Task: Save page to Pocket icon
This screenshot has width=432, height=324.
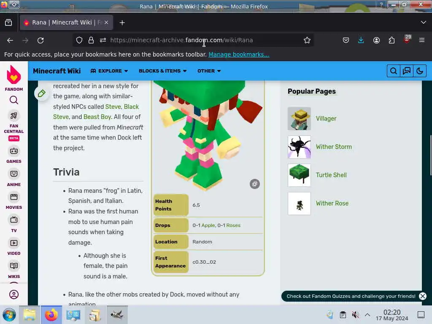Action: (x=346, y=40)
